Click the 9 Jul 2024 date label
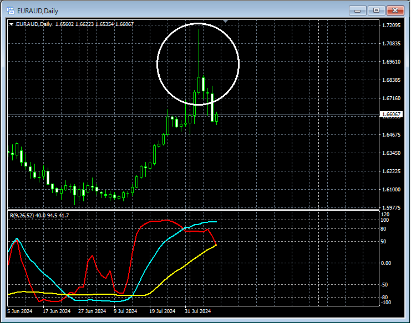 pos(125,311)
